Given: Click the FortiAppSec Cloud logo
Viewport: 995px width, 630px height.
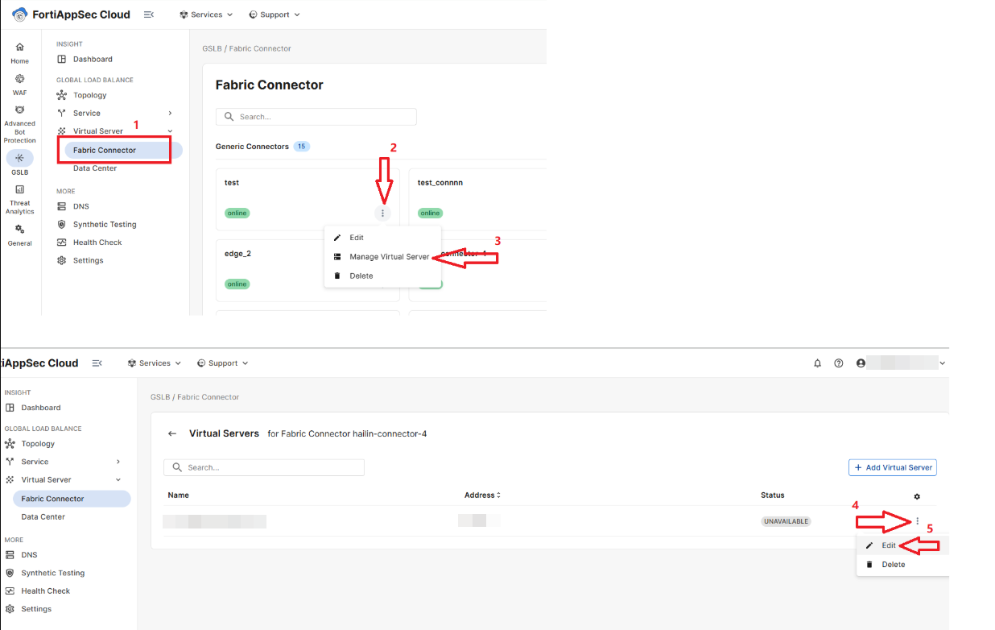Looking at the screenshot, I should point(20,15).
